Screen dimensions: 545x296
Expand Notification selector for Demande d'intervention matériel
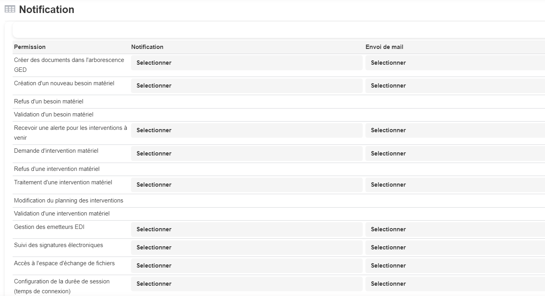pos(247,154)
